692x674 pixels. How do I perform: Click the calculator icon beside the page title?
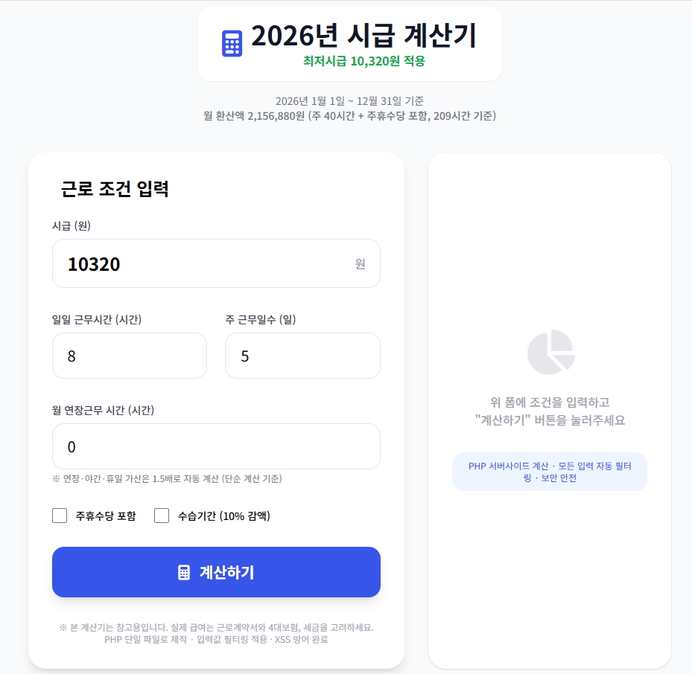pos(232,44)
